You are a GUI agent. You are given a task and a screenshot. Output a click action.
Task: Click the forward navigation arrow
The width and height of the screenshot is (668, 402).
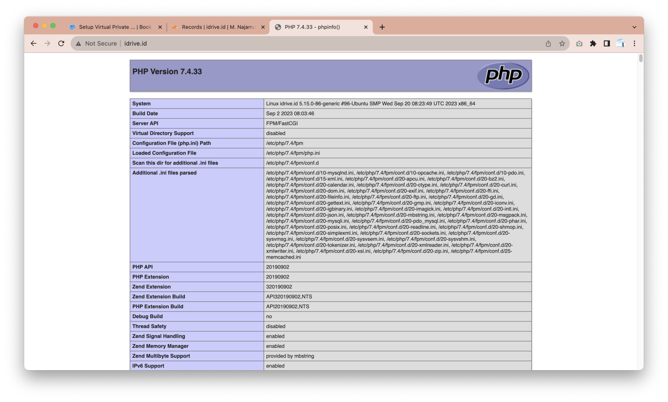(47, 43)
